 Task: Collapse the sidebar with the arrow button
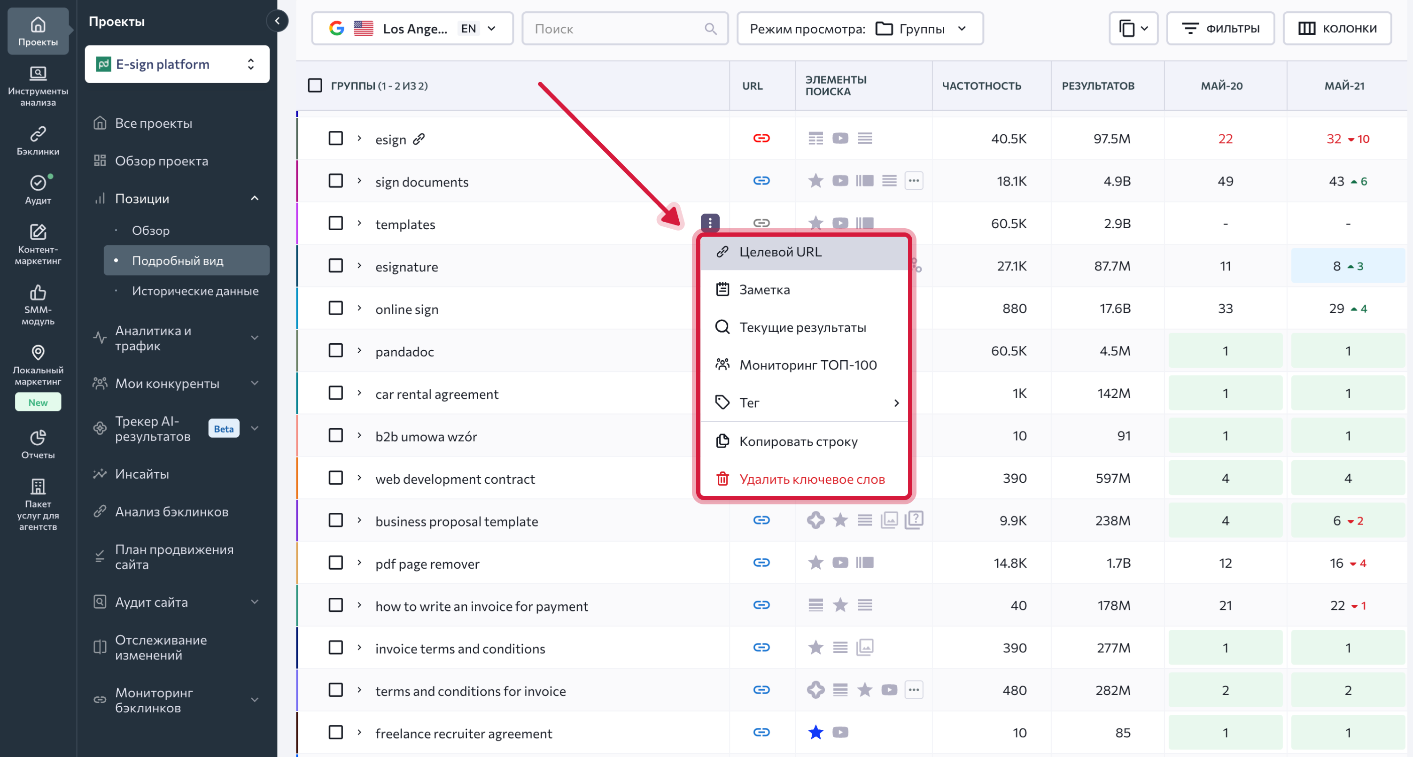[x=278, y=21]
